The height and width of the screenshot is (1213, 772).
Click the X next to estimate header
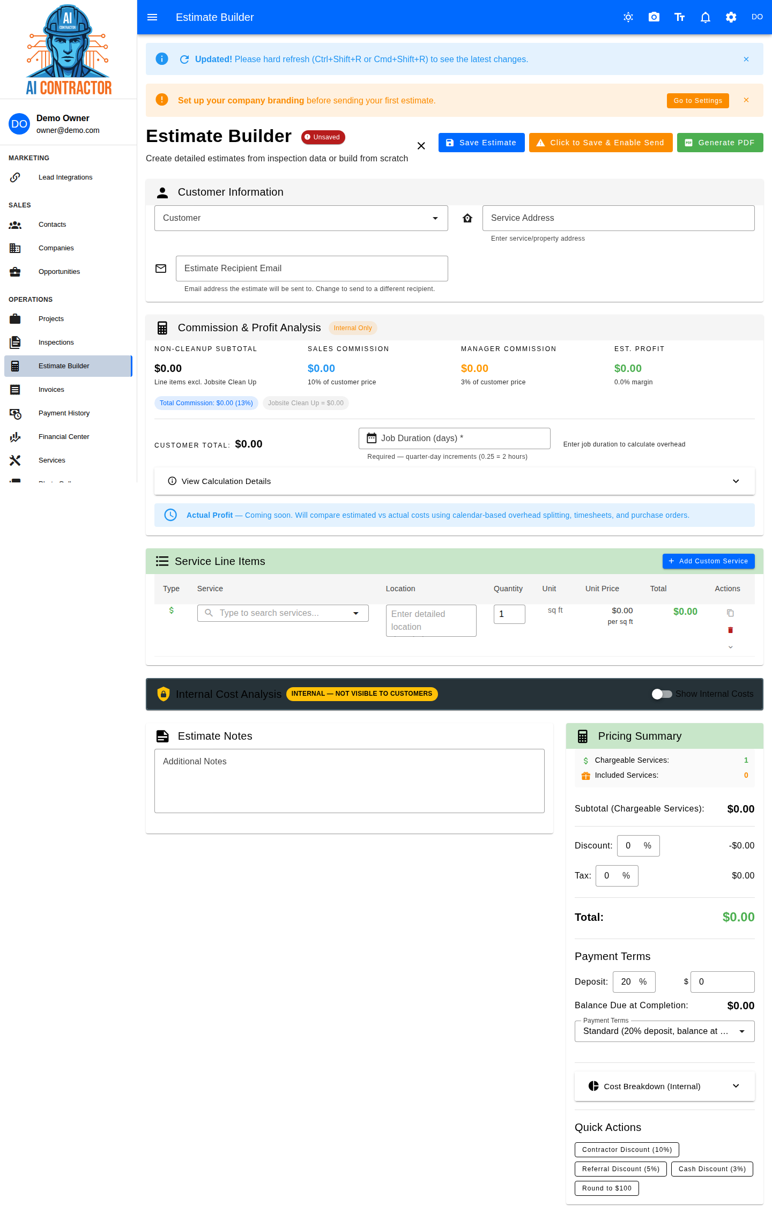click(421, 146)
